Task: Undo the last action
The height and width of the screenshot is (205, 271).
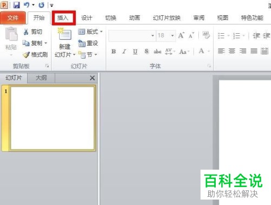Action: (27, 5)
